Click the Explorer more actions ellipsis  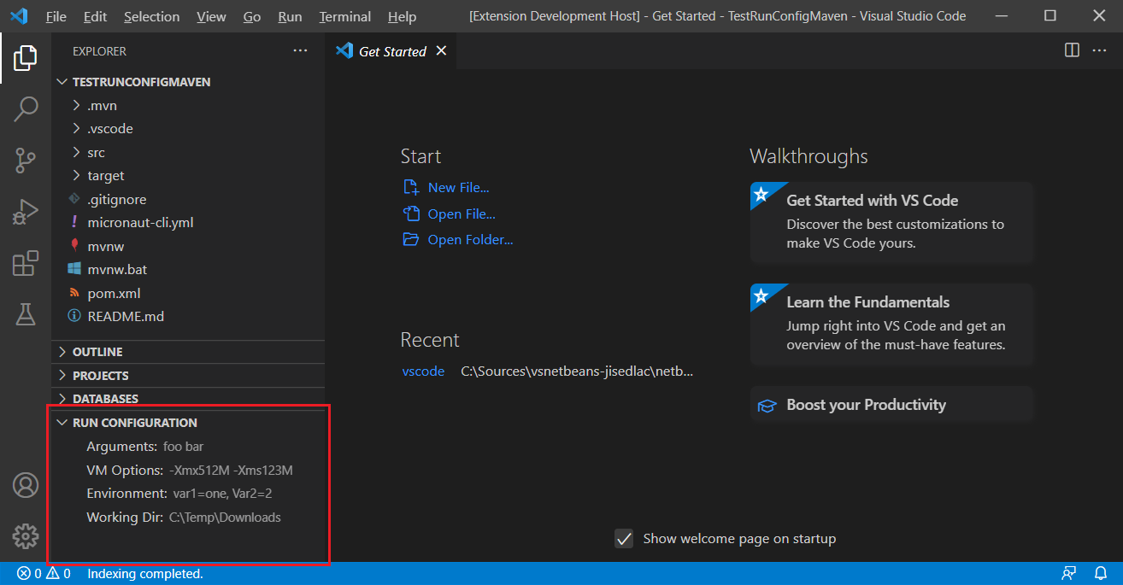[x=300, y=51]
